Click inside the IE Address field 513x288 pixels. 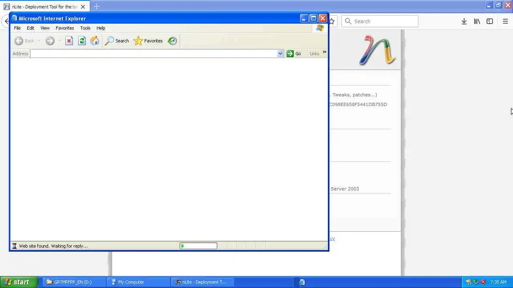[154, 54]
